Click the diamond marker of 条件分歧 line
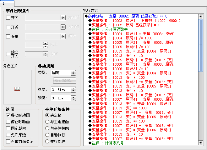The width and height of the screenshot is (207, 150). pos(86,16)
